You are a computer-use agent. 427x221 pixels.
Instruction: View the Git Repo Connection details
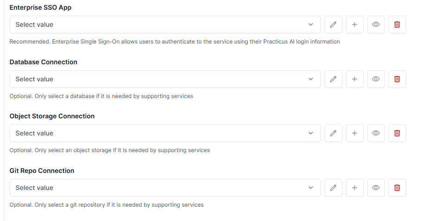click(376, 188)
